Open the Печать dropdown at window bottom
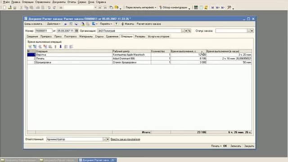The image size is (288, 162). tap(216, 146)
